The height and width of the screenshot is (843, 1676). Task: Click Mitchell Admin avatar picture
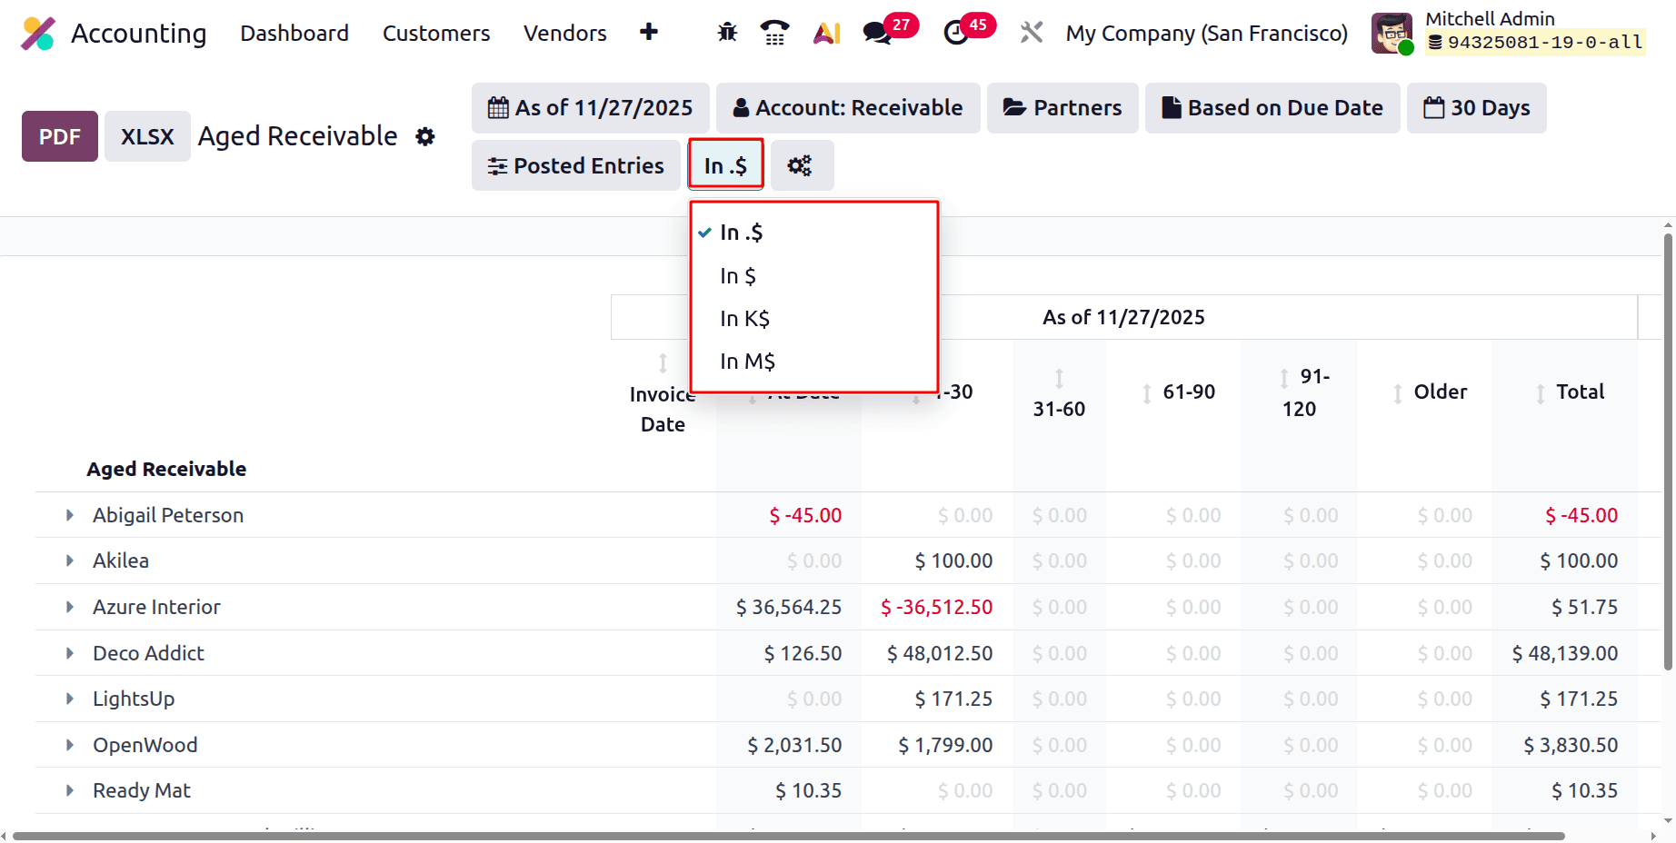click(1392, 34)
